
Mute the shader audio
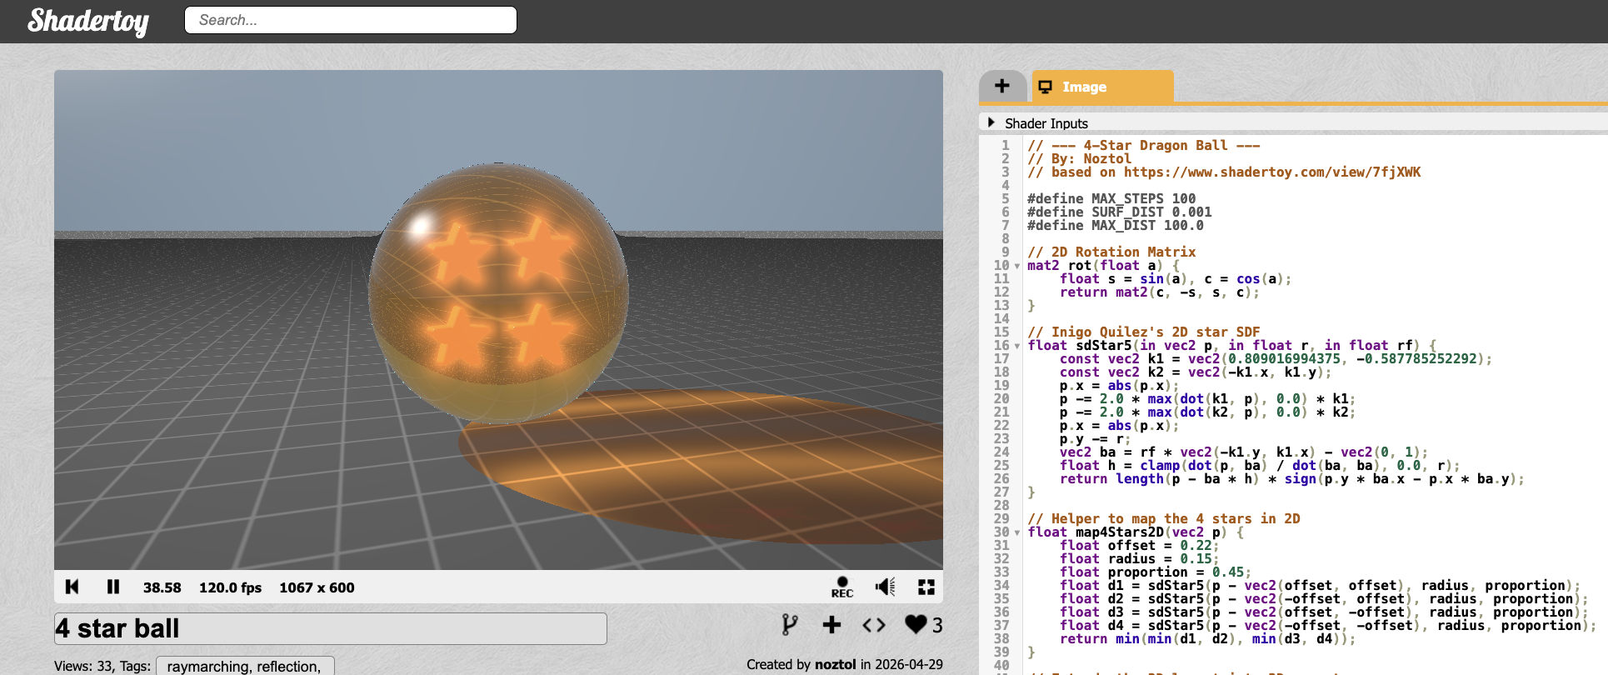point(885,587)
